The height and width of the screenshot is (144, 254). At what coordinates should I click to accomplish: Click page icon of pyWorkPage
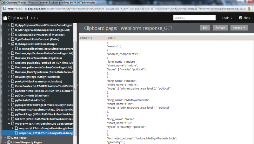click(x=13, y=114)
